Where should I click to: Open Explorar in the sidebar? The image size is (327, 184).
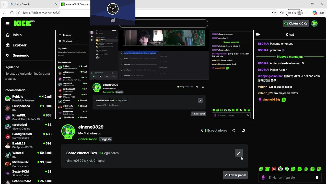pyautogui.click(x=19, y=45)
